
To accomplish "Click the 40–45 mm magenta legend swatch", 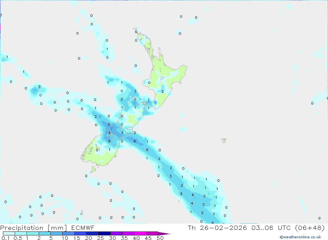I will (x=140, y=233).
